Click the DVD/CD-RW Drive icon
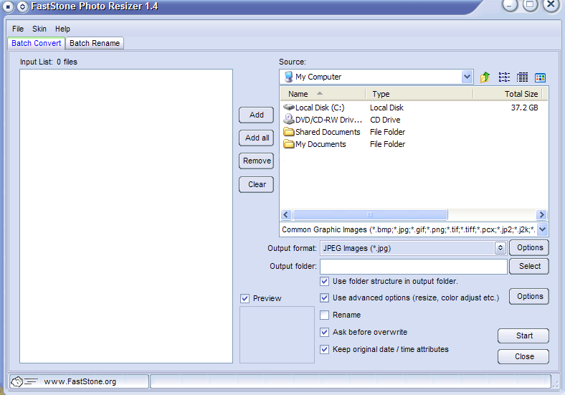 click(x=289, y=119)
